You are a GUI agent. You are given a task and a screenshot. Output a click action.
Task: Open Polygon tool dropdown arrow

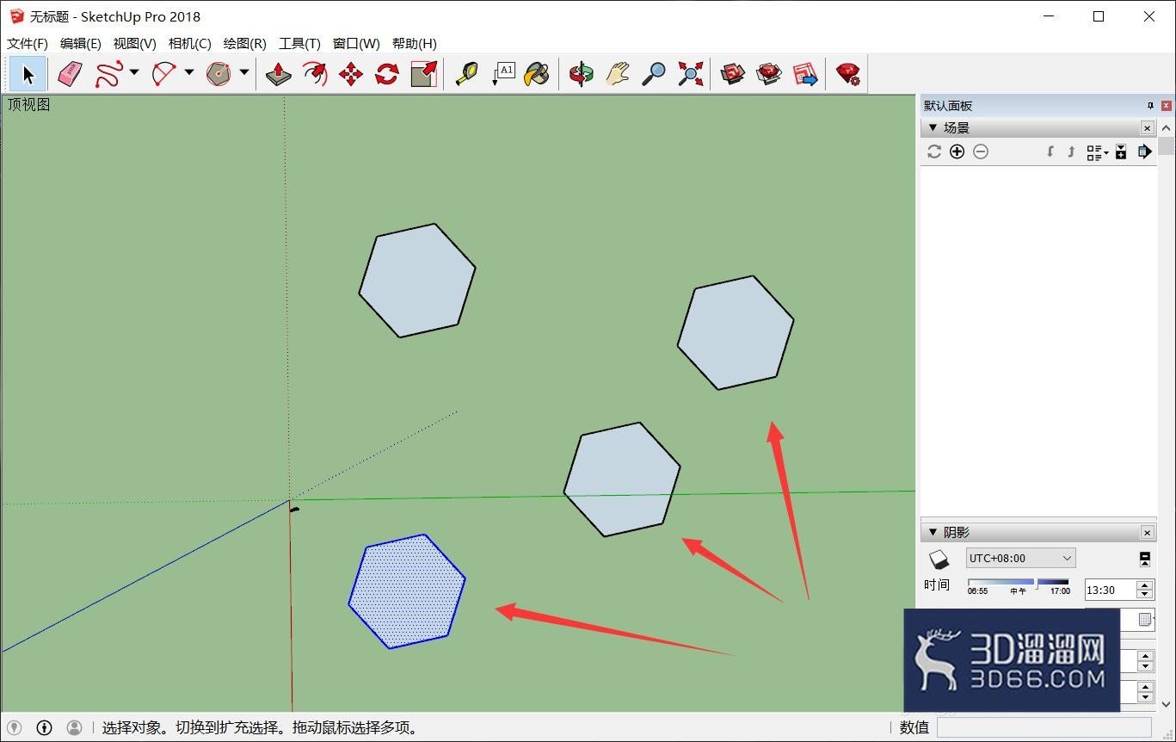tap(244, 73)
